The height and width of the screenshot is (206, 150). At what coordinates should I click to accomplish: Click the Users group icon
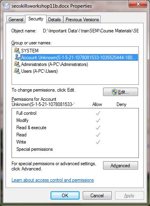tap(17, 71)
